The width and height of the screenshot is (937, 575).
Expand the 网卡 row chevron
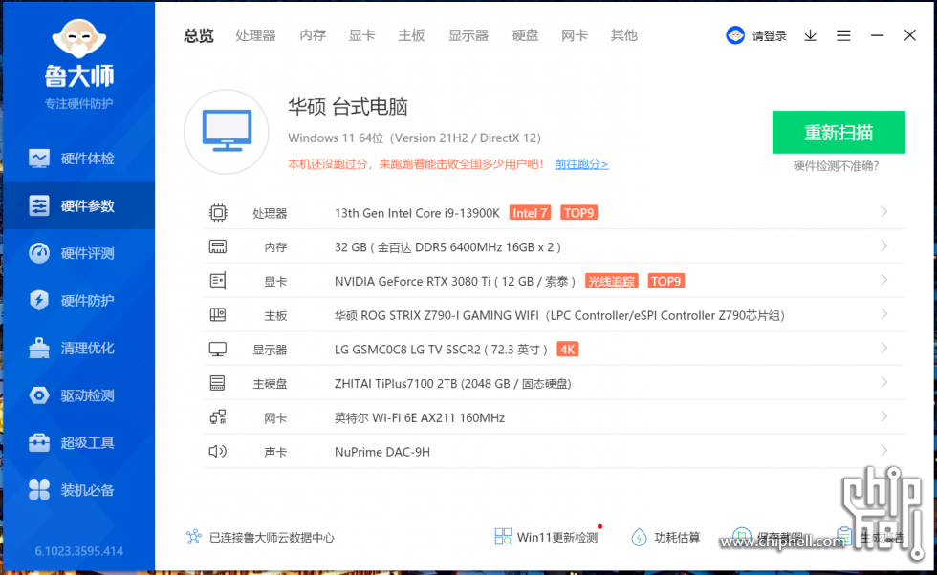point(883,416)
